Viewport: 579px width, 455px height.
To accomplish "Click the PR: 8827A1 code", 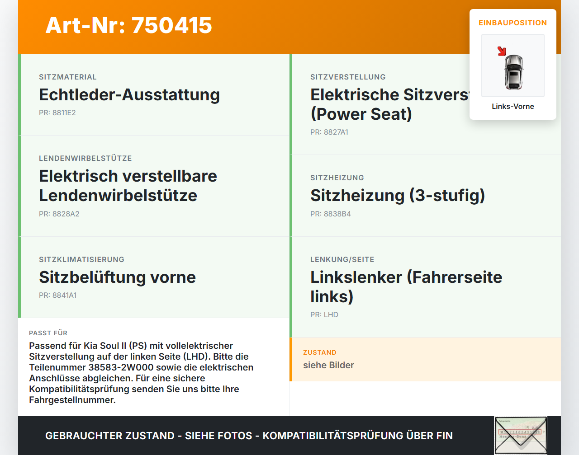I will coord(329,132).
